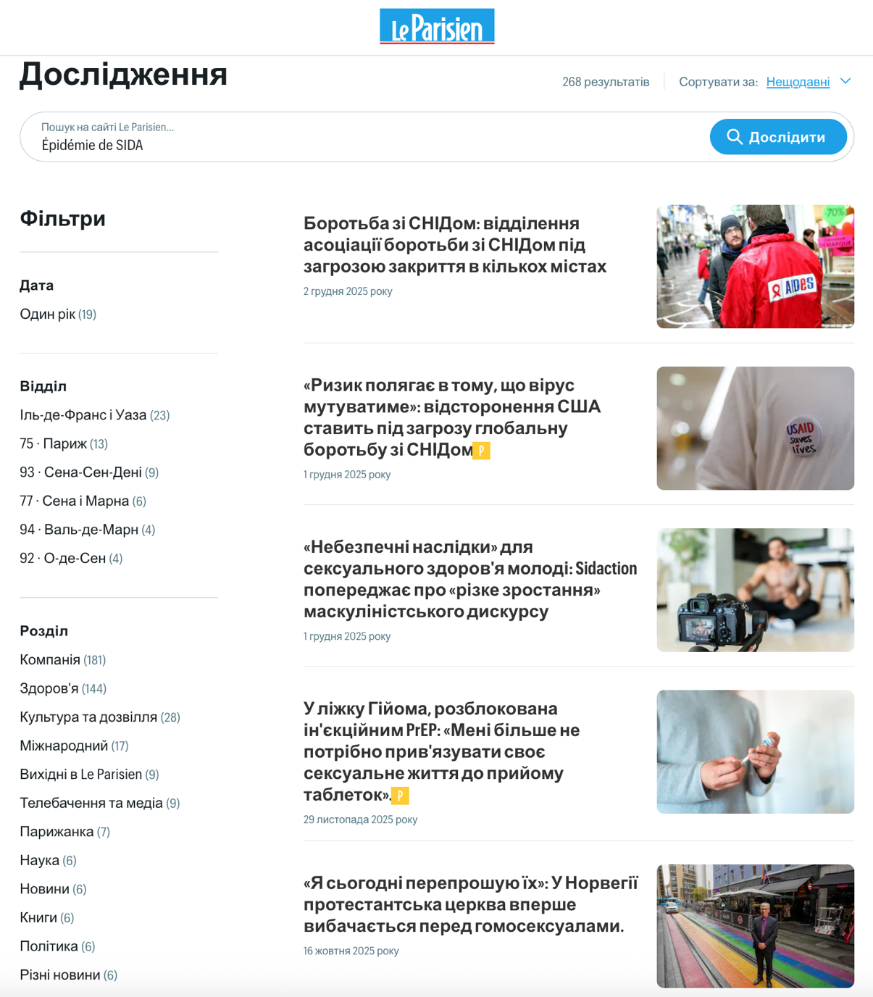This screenshot has height=997, width=873.
Task: Click the search input with Épidémie de SIDA
Action: [362, 137]
